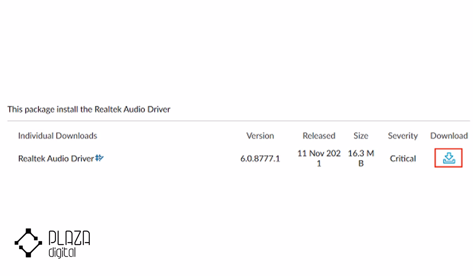The height and width of the screenshot is (276, 473).
Task: Click the Severity column header
Action: [403, 136]
